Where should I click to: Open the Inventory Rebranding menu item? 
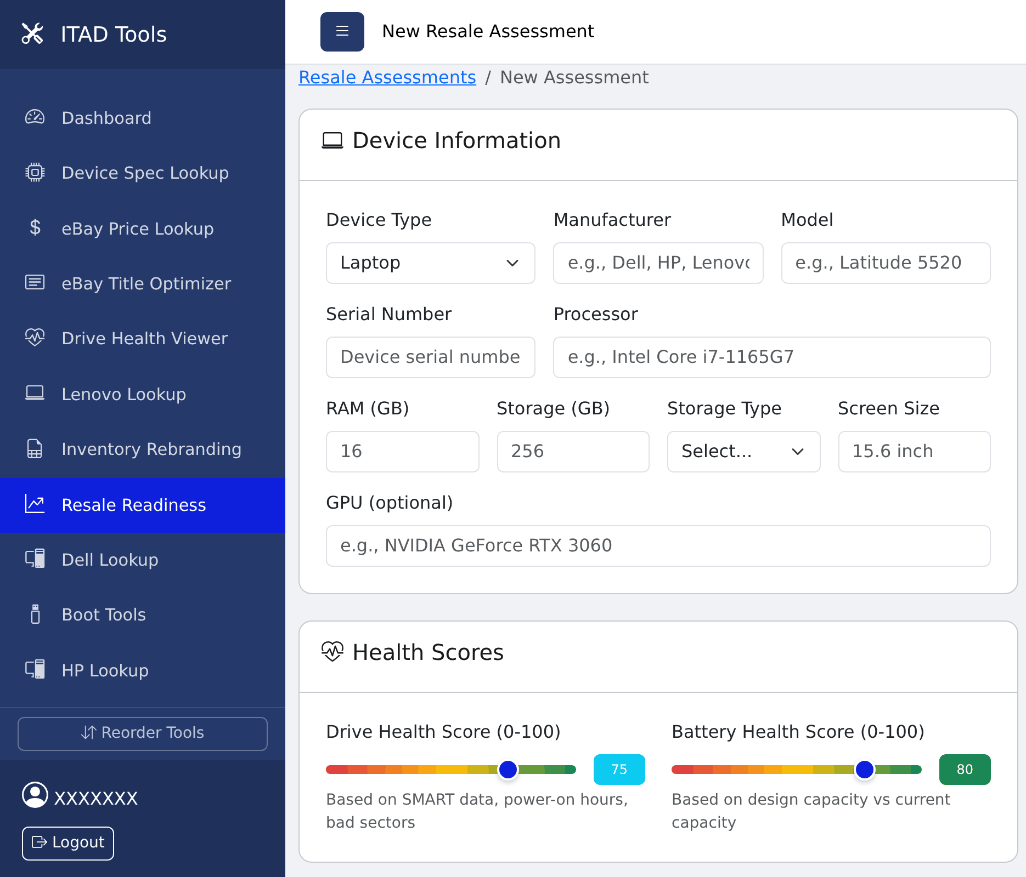(x=143, y=449)
